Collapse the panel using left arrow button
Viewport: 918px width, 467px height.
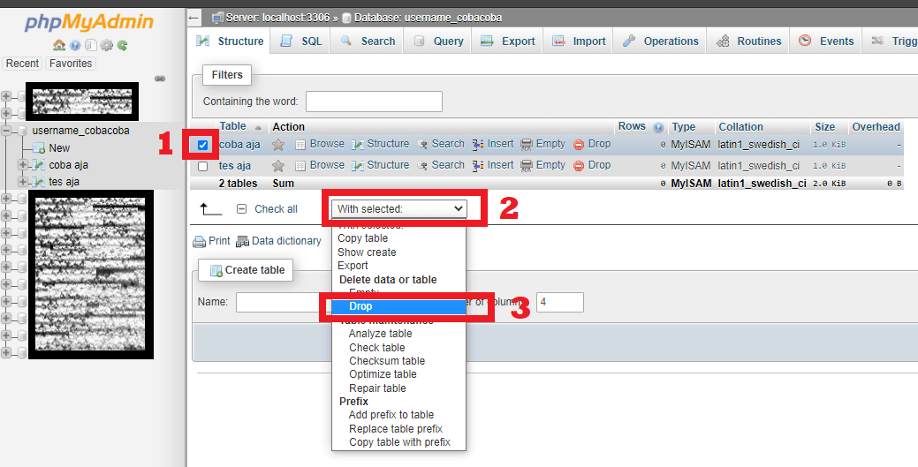point(193,19)
